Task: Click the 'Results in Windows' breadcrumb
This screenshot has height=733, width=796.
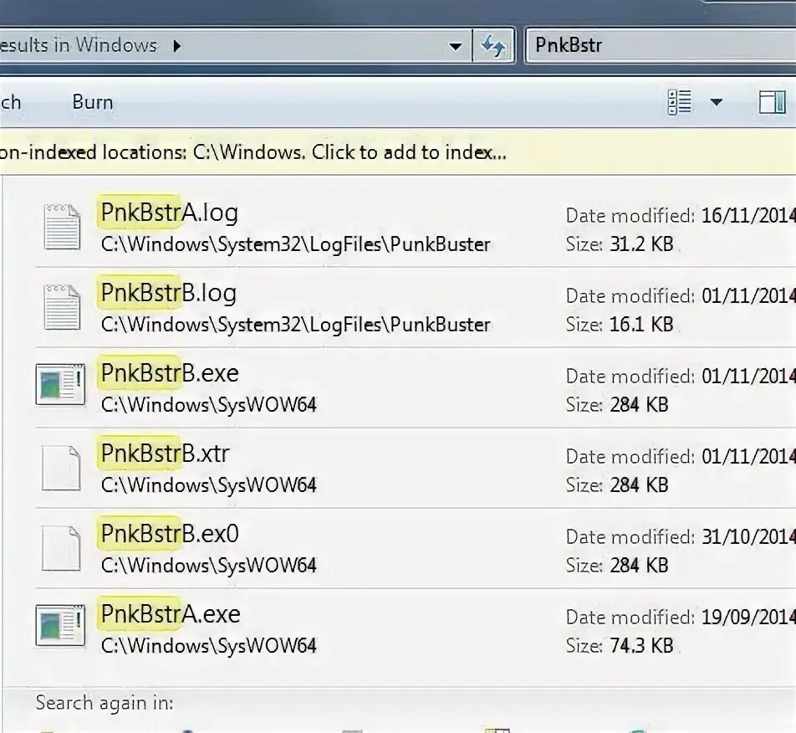Action: tap(79, 46)
